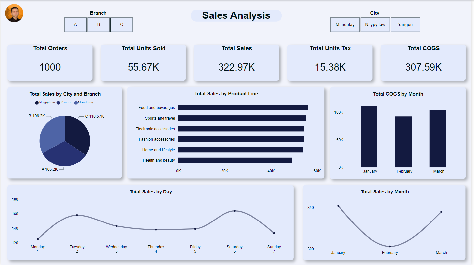Viewport: 474px width, 265px height.
Task: Click the Naypyitaw legend color dot
Action: pos(37,103)
